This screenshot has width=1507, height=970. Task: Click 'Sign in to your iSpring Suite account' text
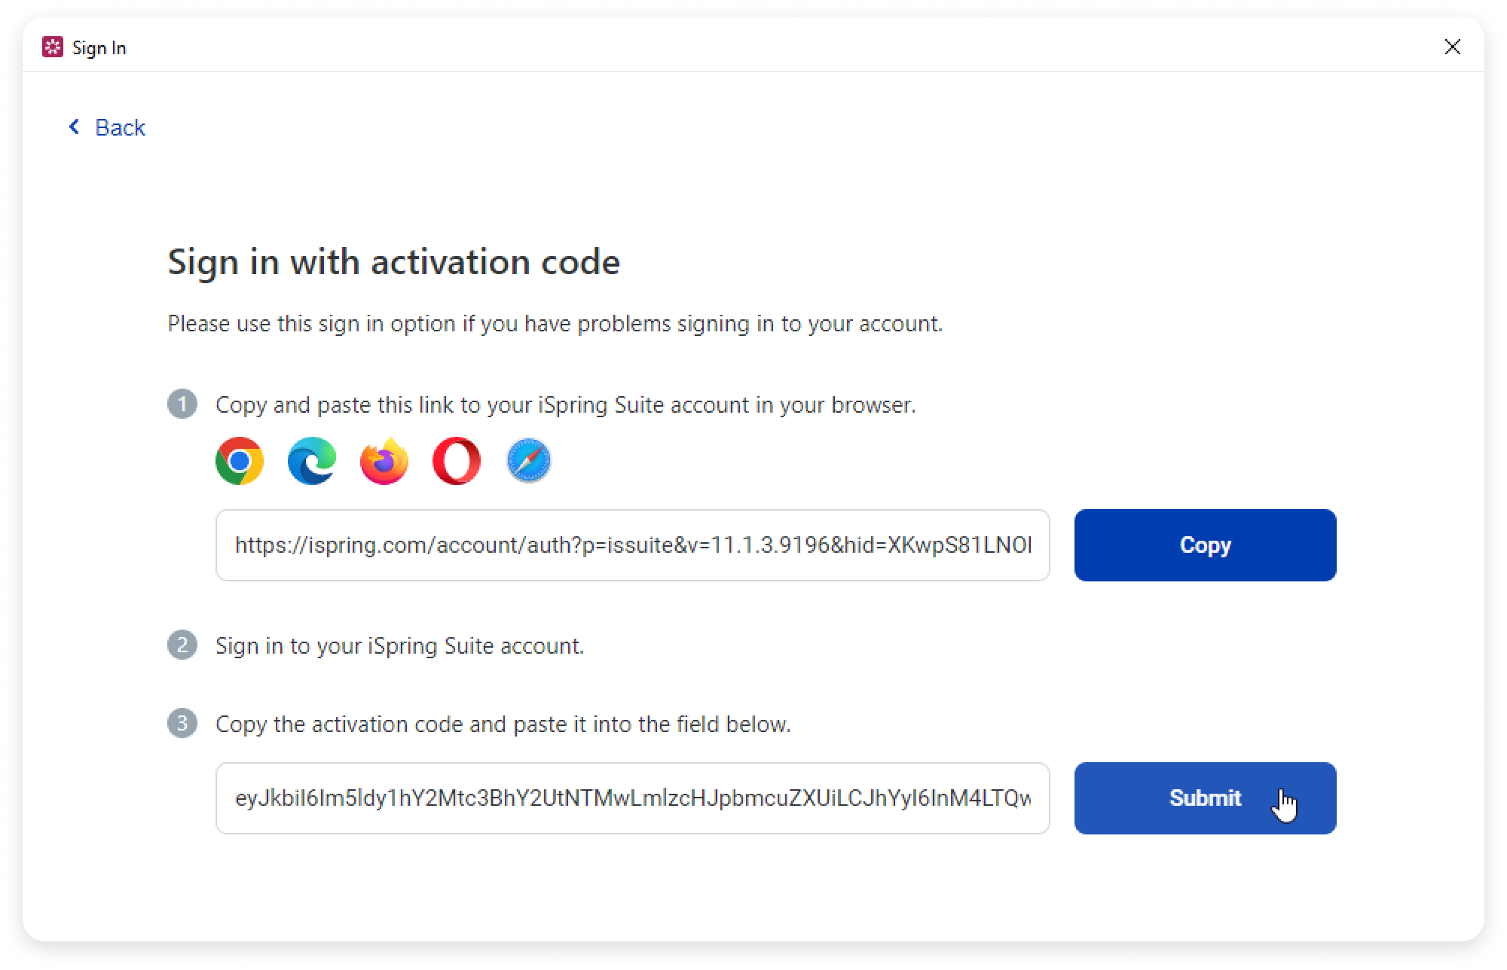click(399, 646)
